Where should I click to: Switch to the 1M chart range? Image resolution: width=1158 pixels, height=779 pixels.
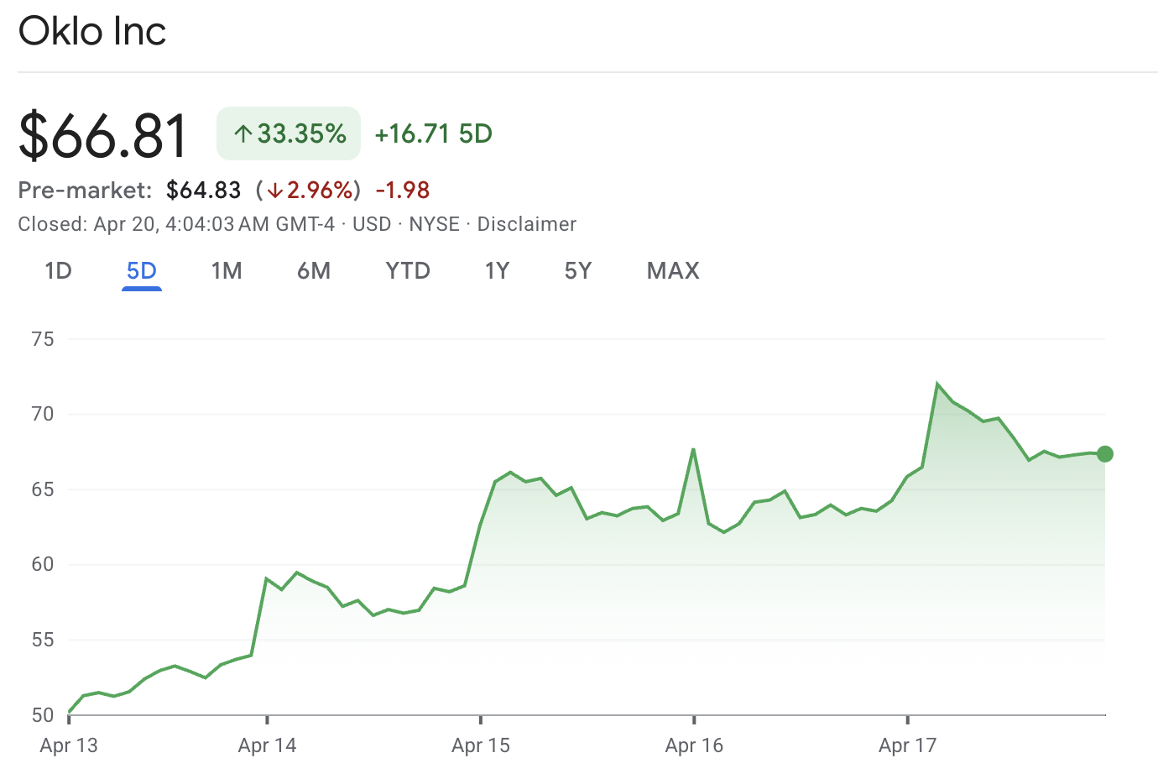(227, 271)
